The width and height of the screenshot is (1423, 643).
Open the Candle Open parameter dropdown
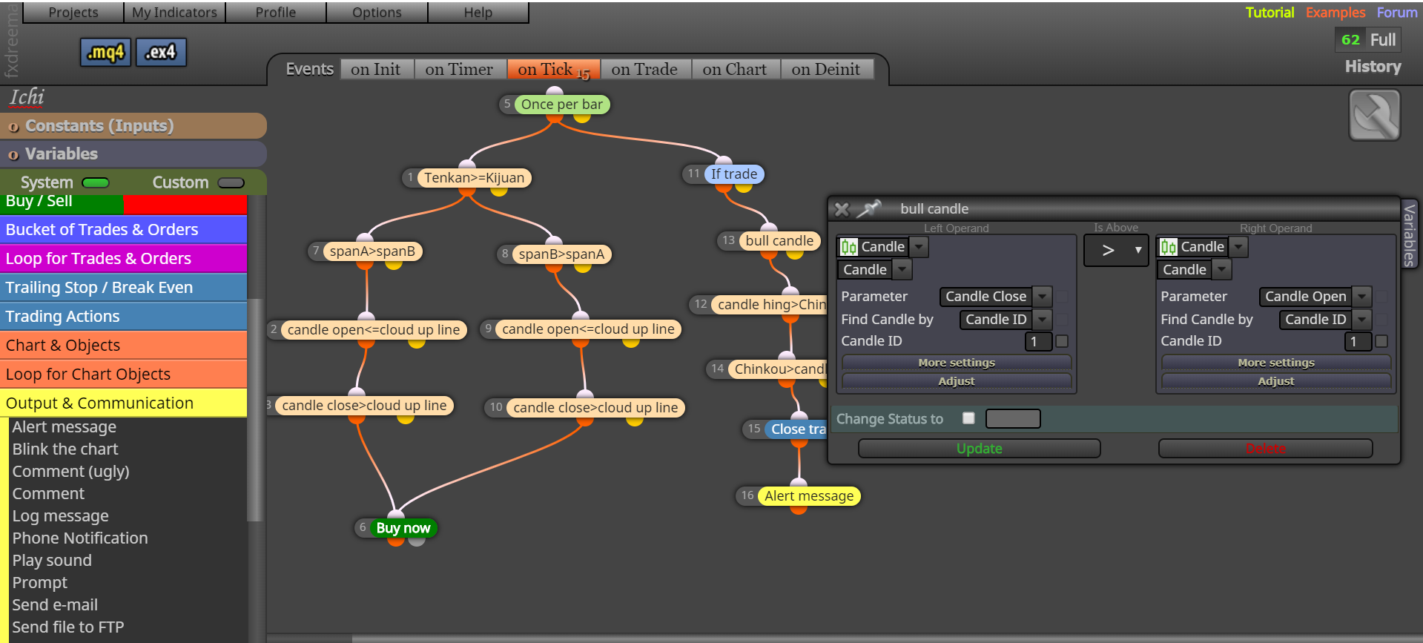click(x=1315, y=297)
